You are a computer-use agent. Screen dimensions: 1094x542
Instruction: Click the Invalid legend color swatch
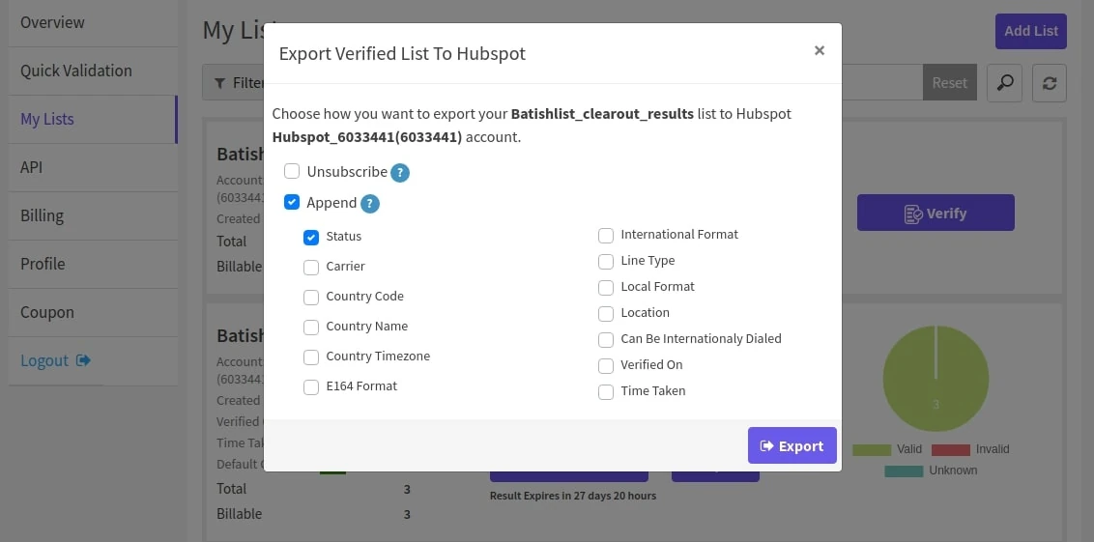click(x=950, y=450)
